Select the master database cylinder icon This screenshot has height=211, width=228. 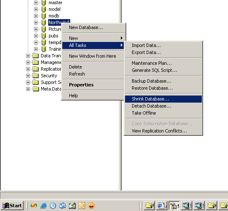(44, 2)
